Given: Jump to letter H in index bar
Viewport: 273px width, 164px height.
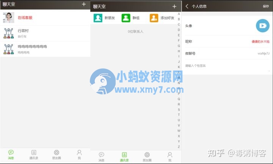Looking at the screenshot, I should (x=179, y=51).
